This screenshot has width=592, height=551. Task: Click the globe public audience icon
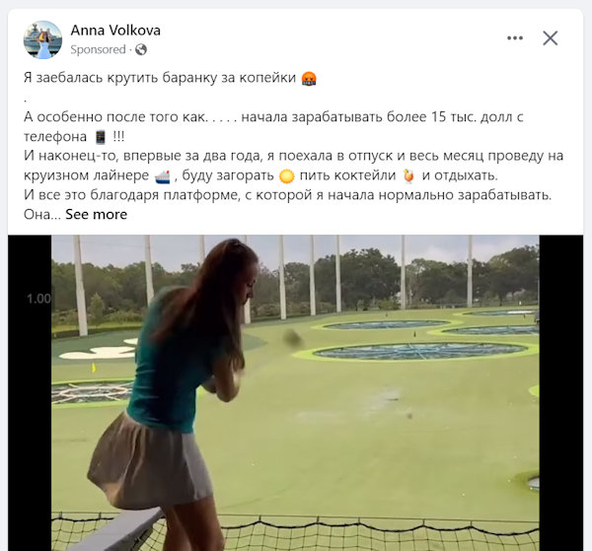tap(141, 49)
